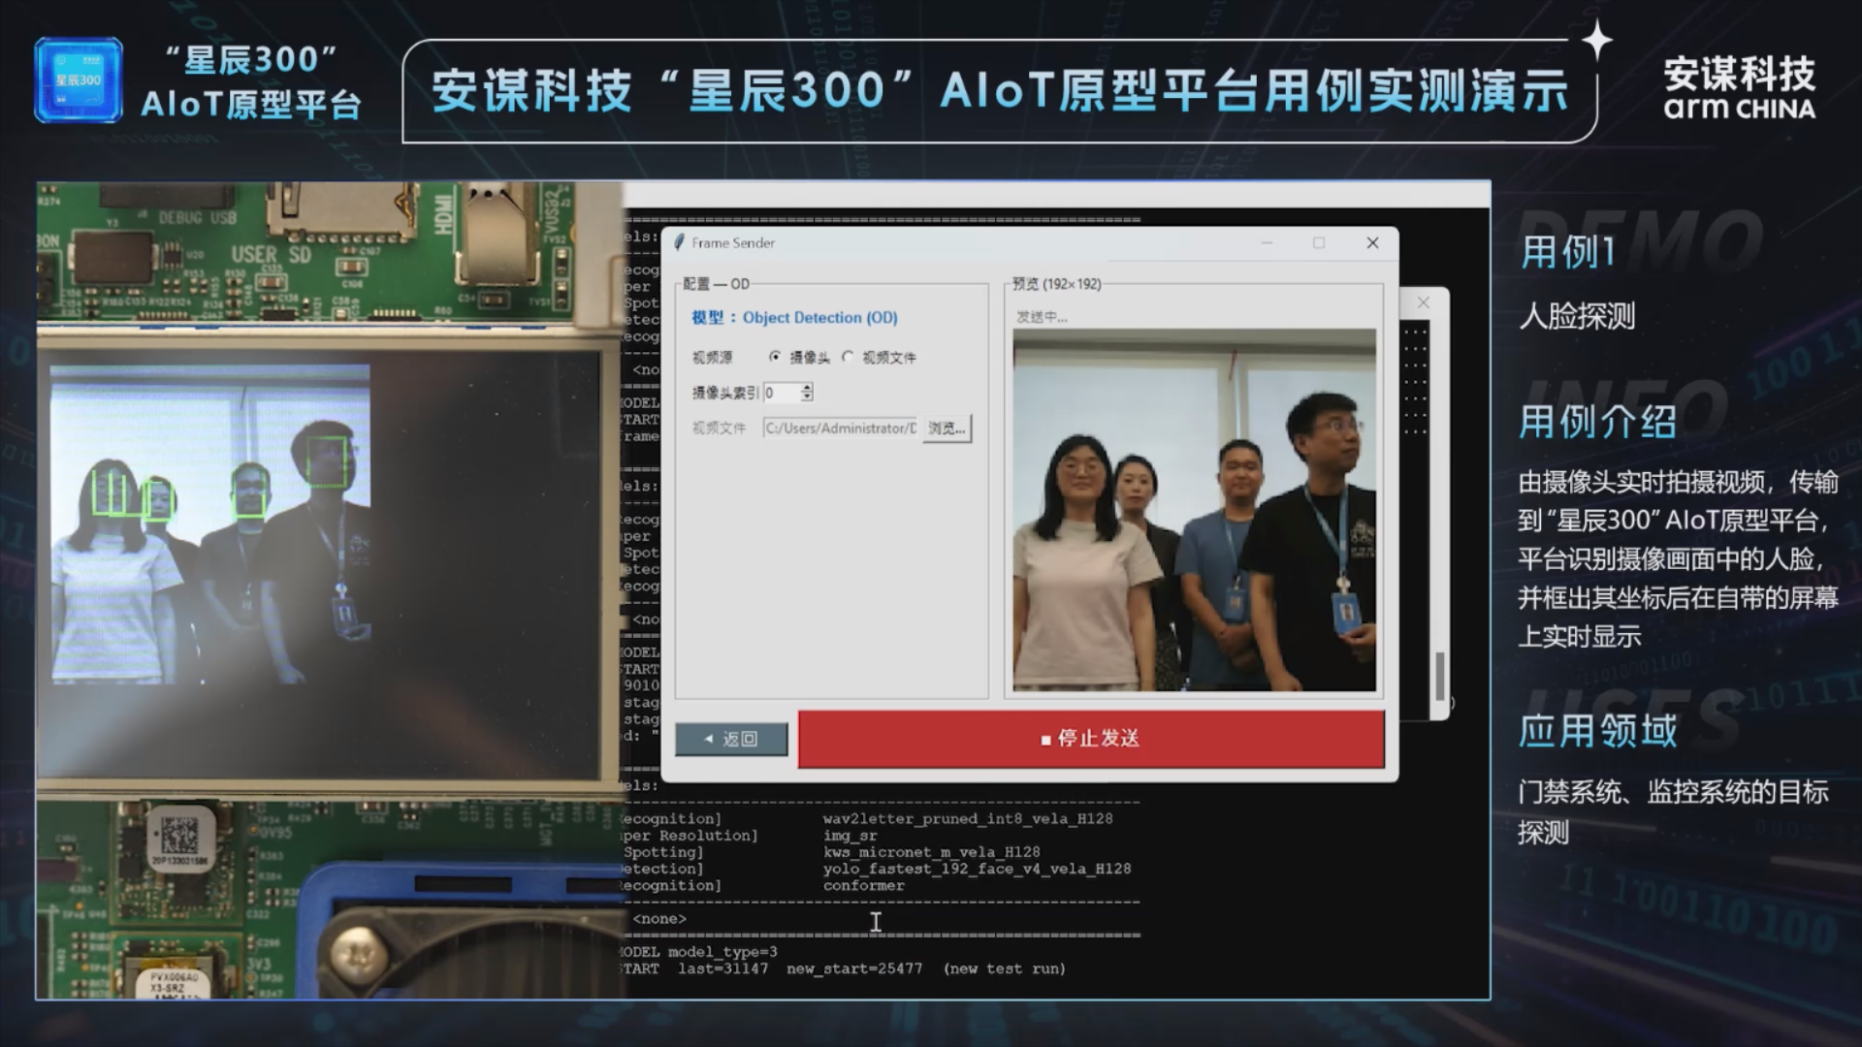Decrease the 摄像头索引 value with down arrow

[x=807, y=397]
